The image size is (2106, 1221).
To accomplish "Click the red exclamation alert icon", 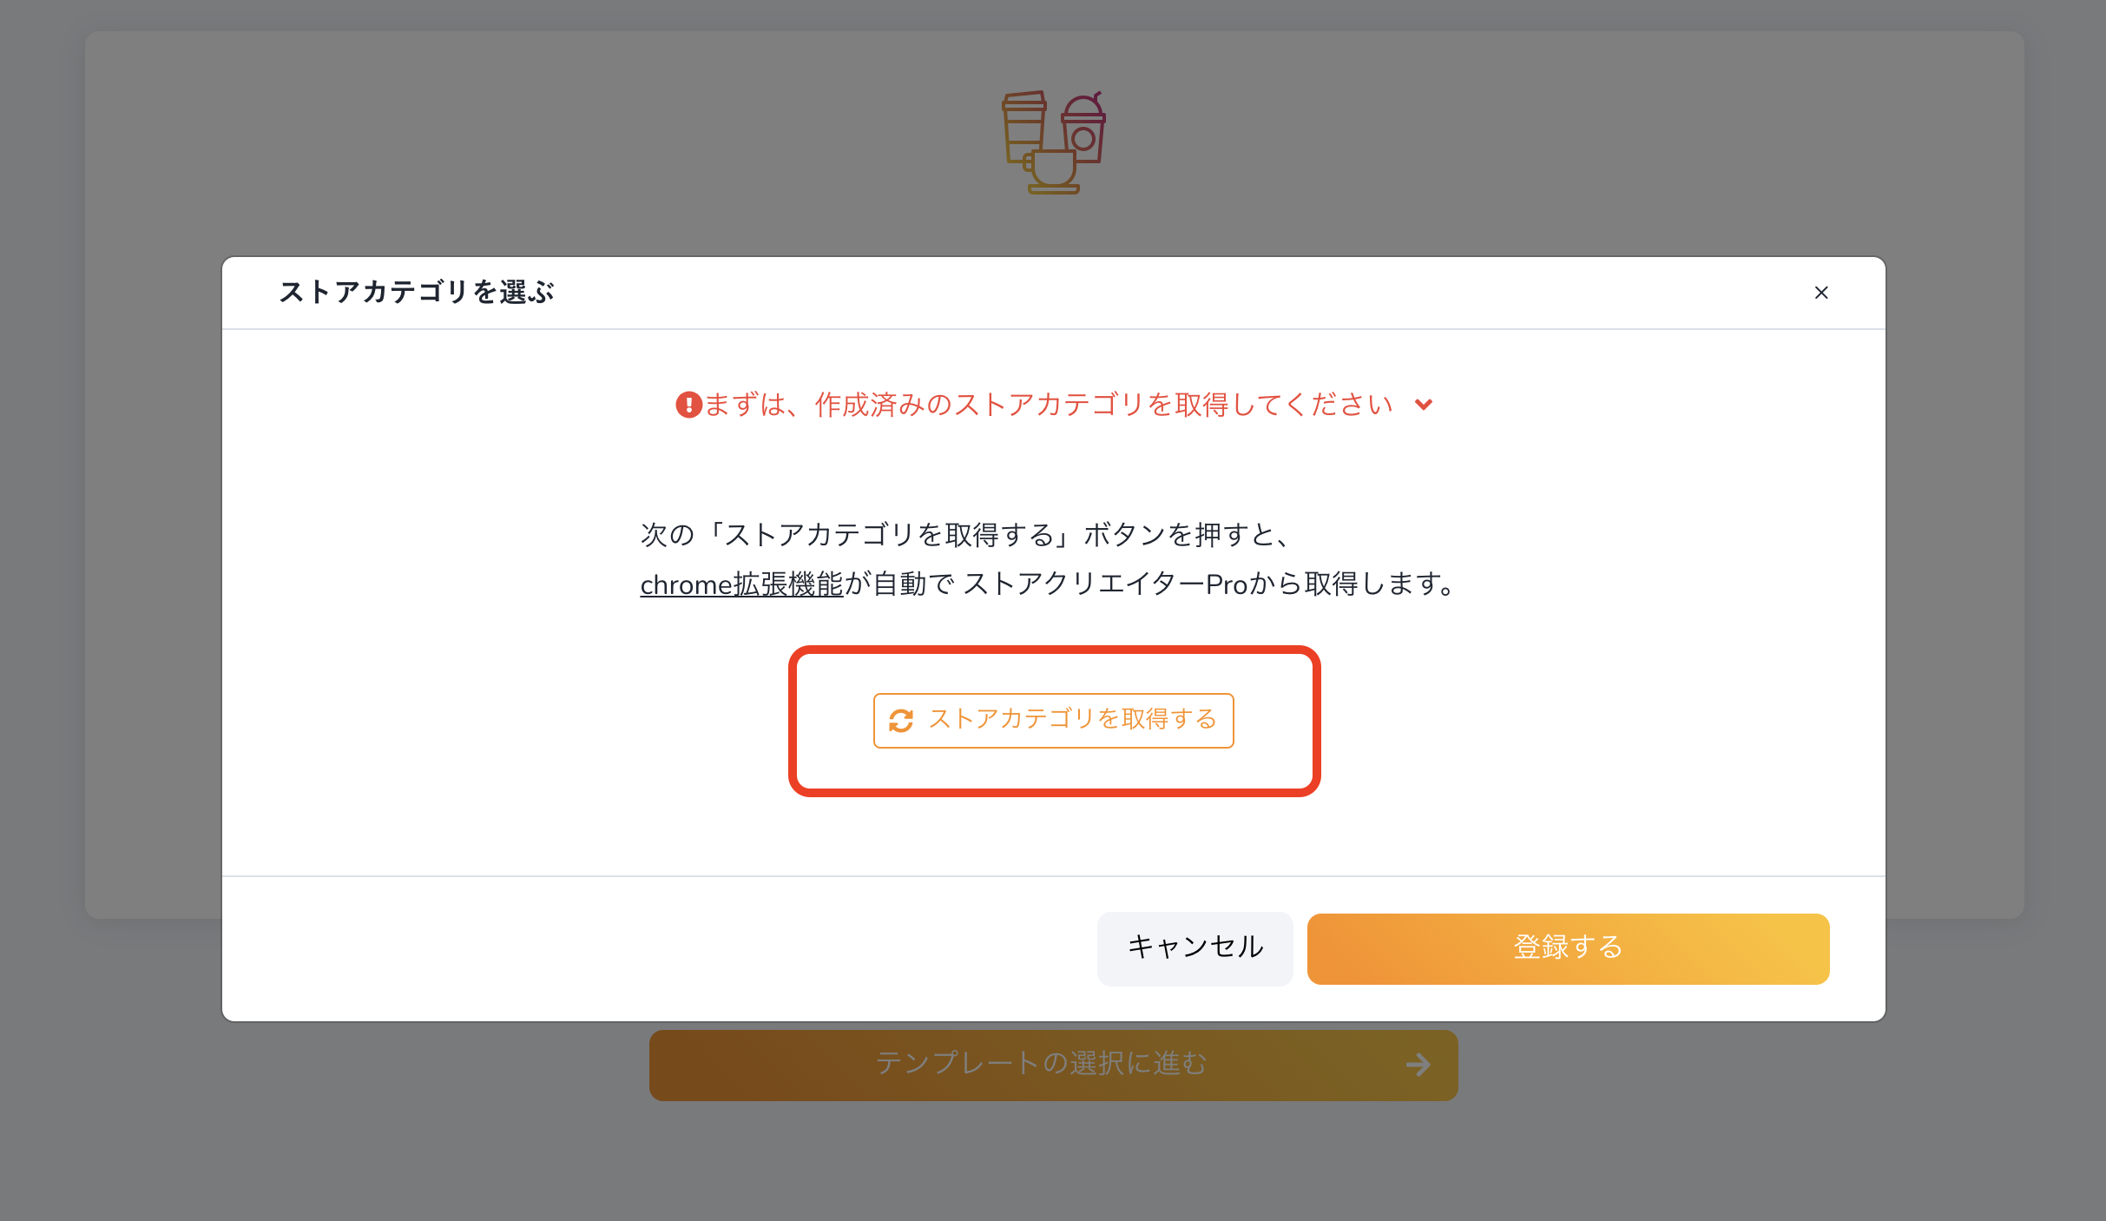I will click(688, 405).
